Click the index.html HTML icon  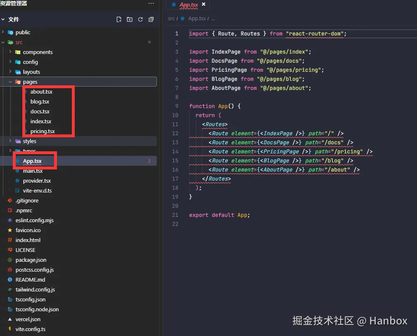coord(10,240)
